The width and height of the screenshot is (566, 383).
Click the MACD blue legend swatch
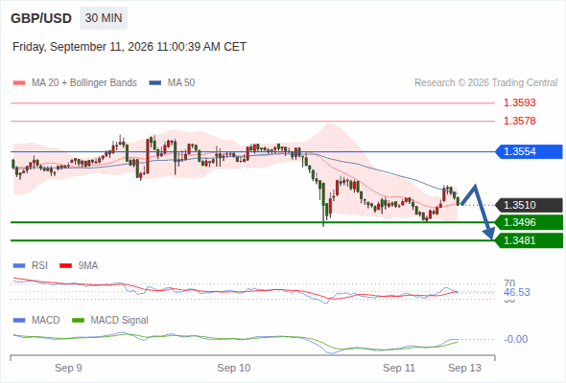[19, 321]
